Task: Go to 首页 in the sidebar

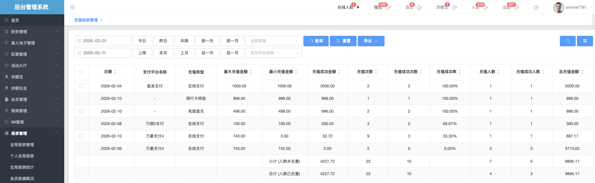Action: pyautogui.click(x=15, y=20)
